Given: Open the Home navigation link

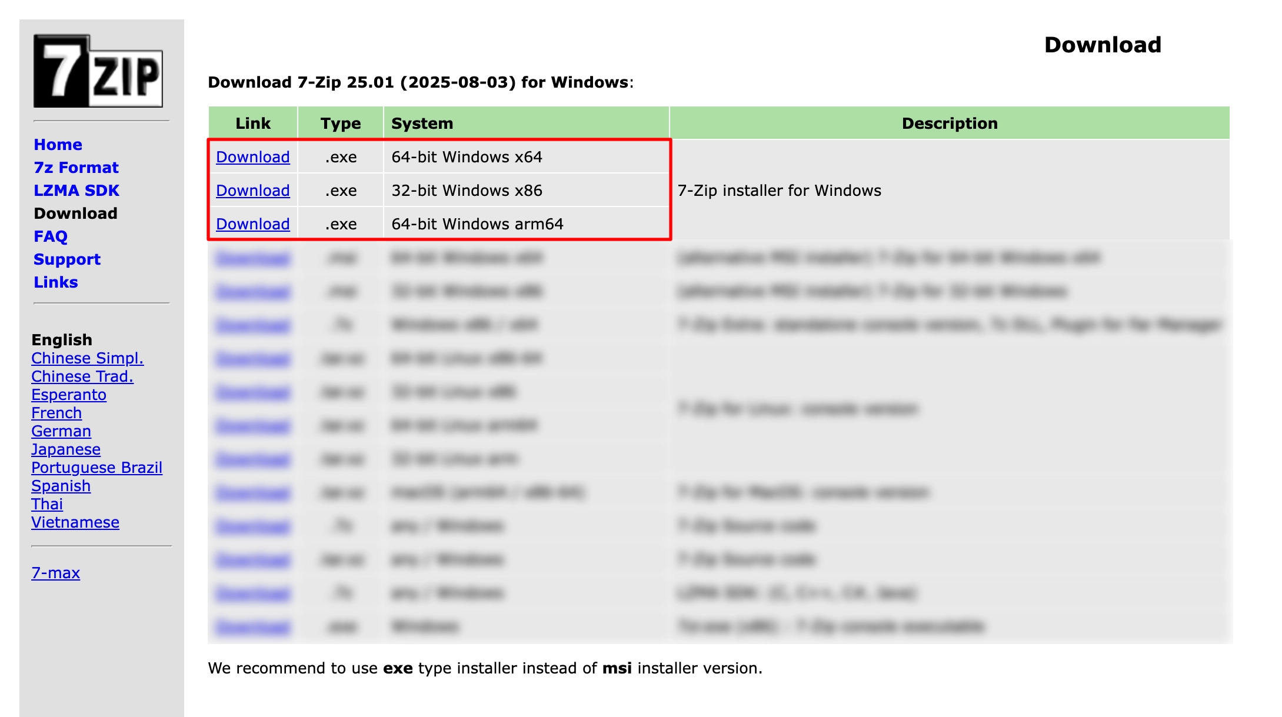Looking at the screenshot, I should (58, 145).
